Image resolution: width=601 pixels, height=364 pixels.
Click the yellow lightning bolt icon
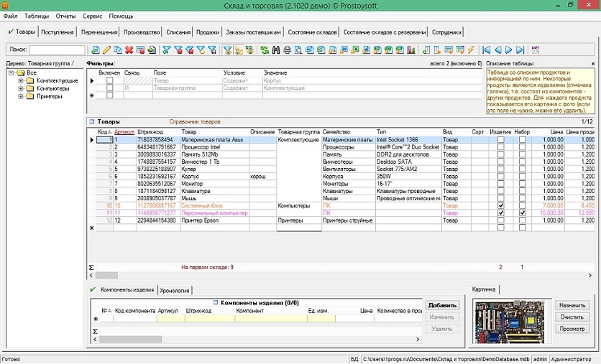tap(471, 50)
